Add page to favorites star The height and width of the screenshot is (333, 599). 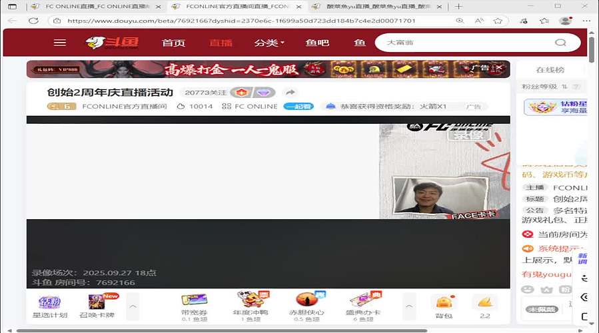point(498,21)
